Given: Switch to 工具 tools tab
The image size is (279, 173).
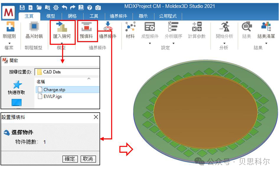Looking at the screenshot, I should point(94,16).
